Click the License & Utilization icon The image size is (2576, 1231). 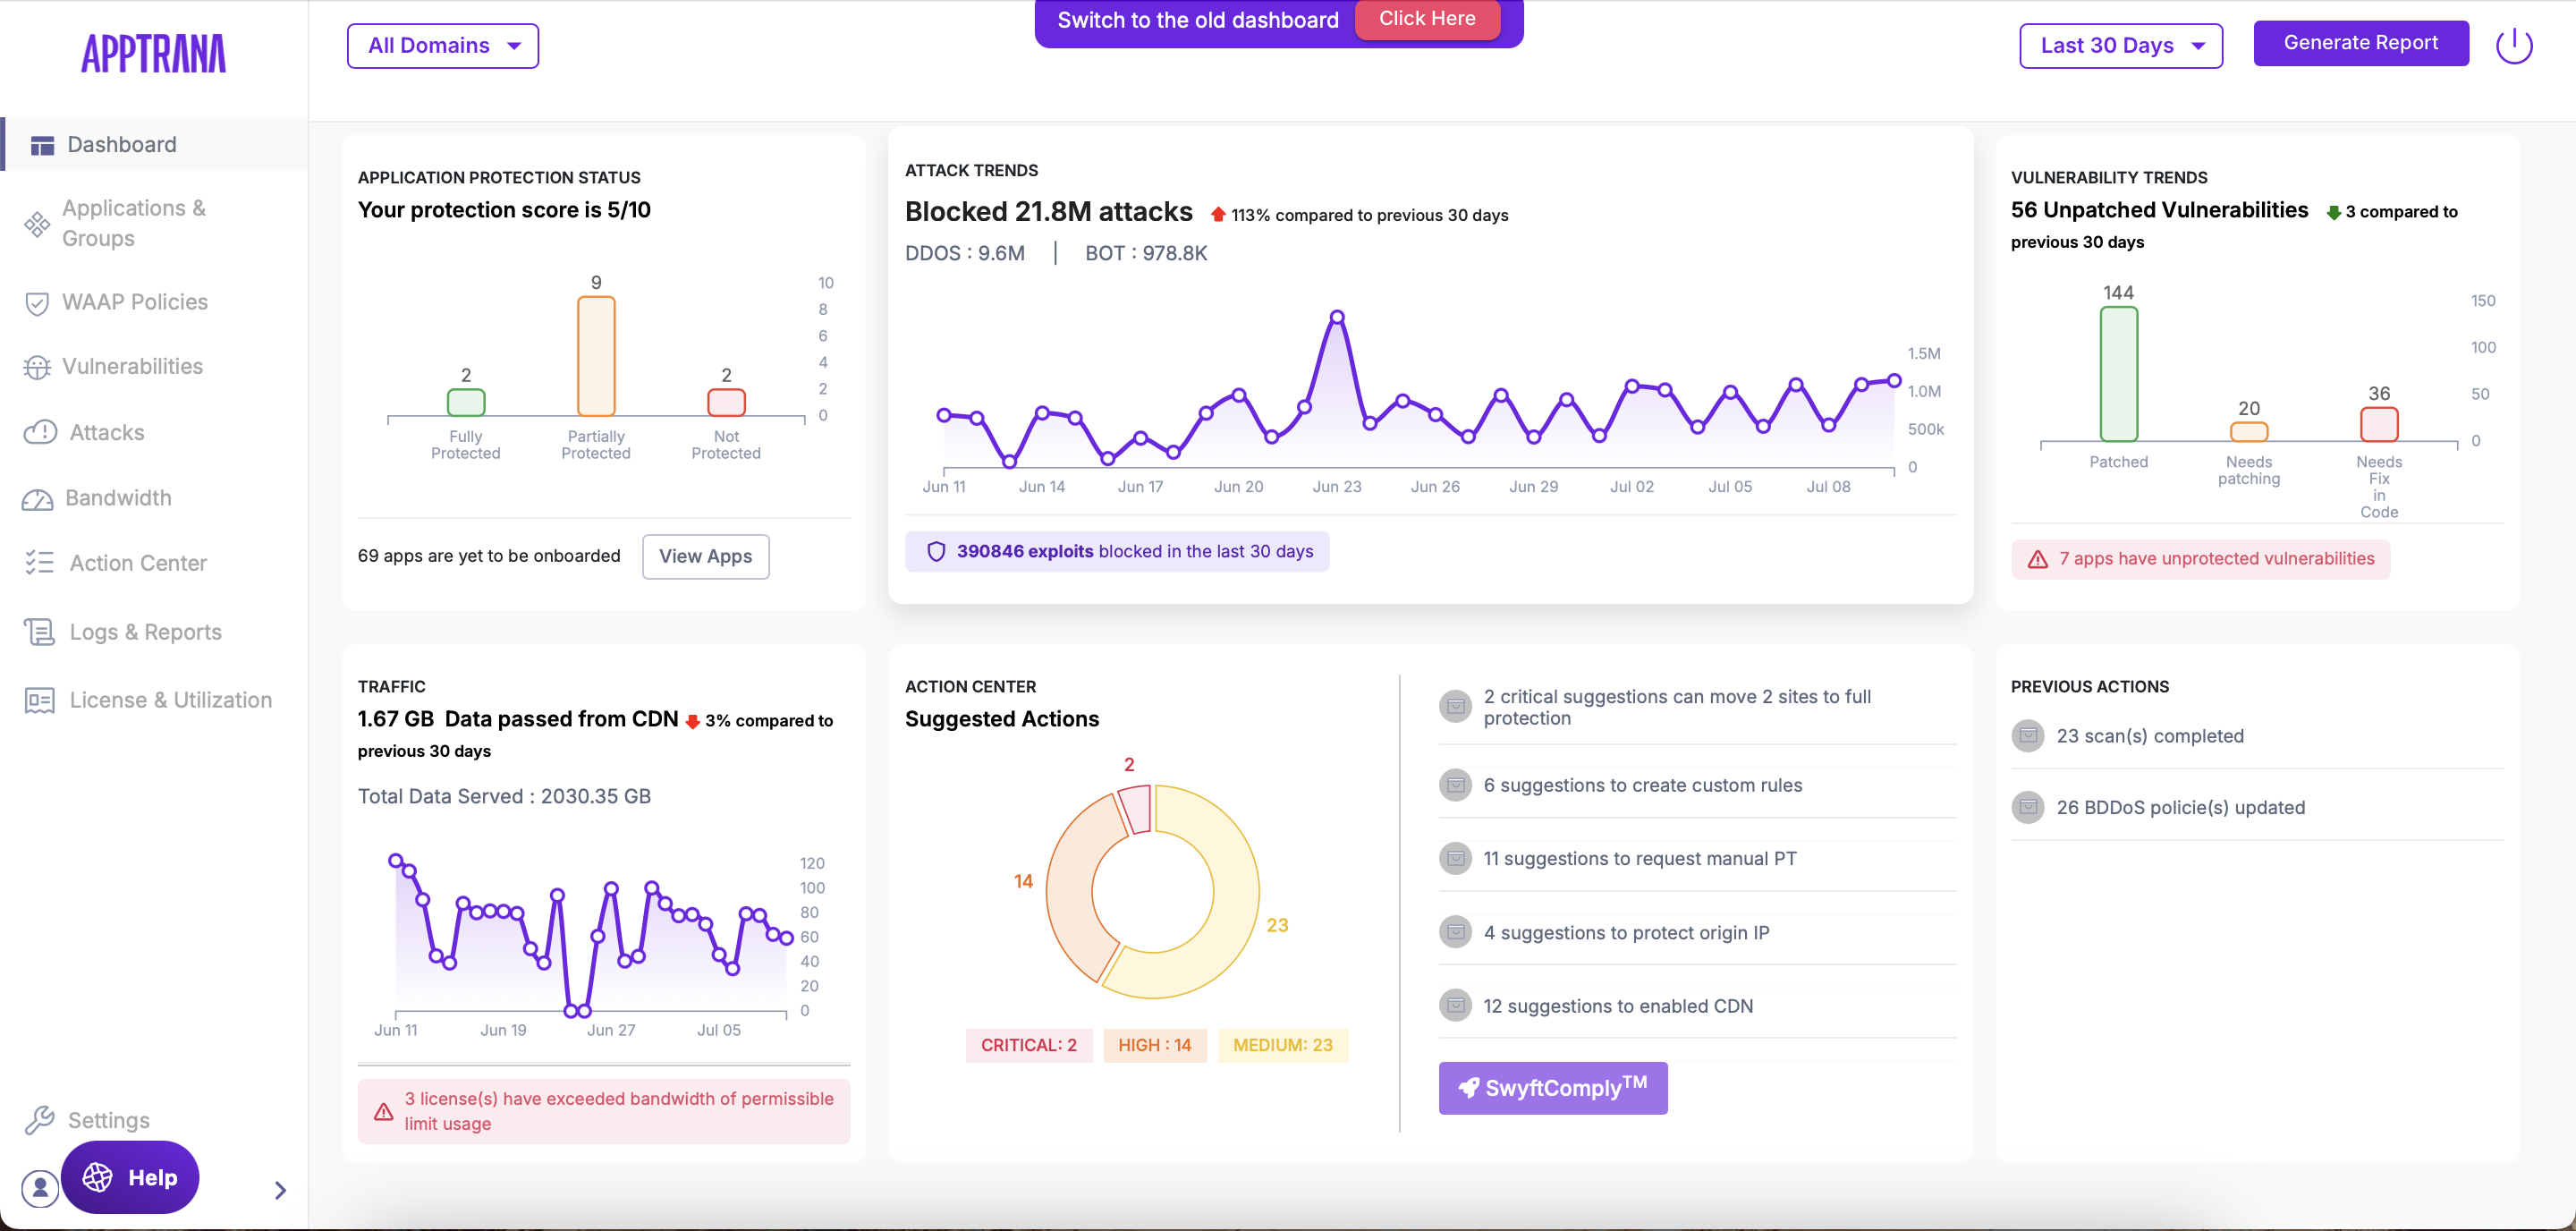click(x=39, y=700)
